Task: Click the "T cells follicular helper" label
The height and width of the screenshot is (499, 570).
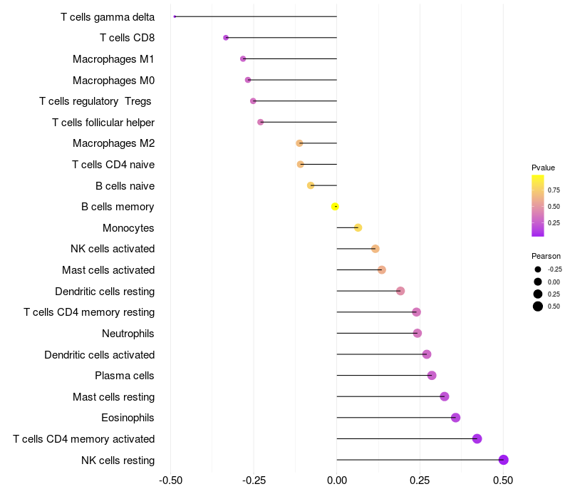Action: pos(103,123)
